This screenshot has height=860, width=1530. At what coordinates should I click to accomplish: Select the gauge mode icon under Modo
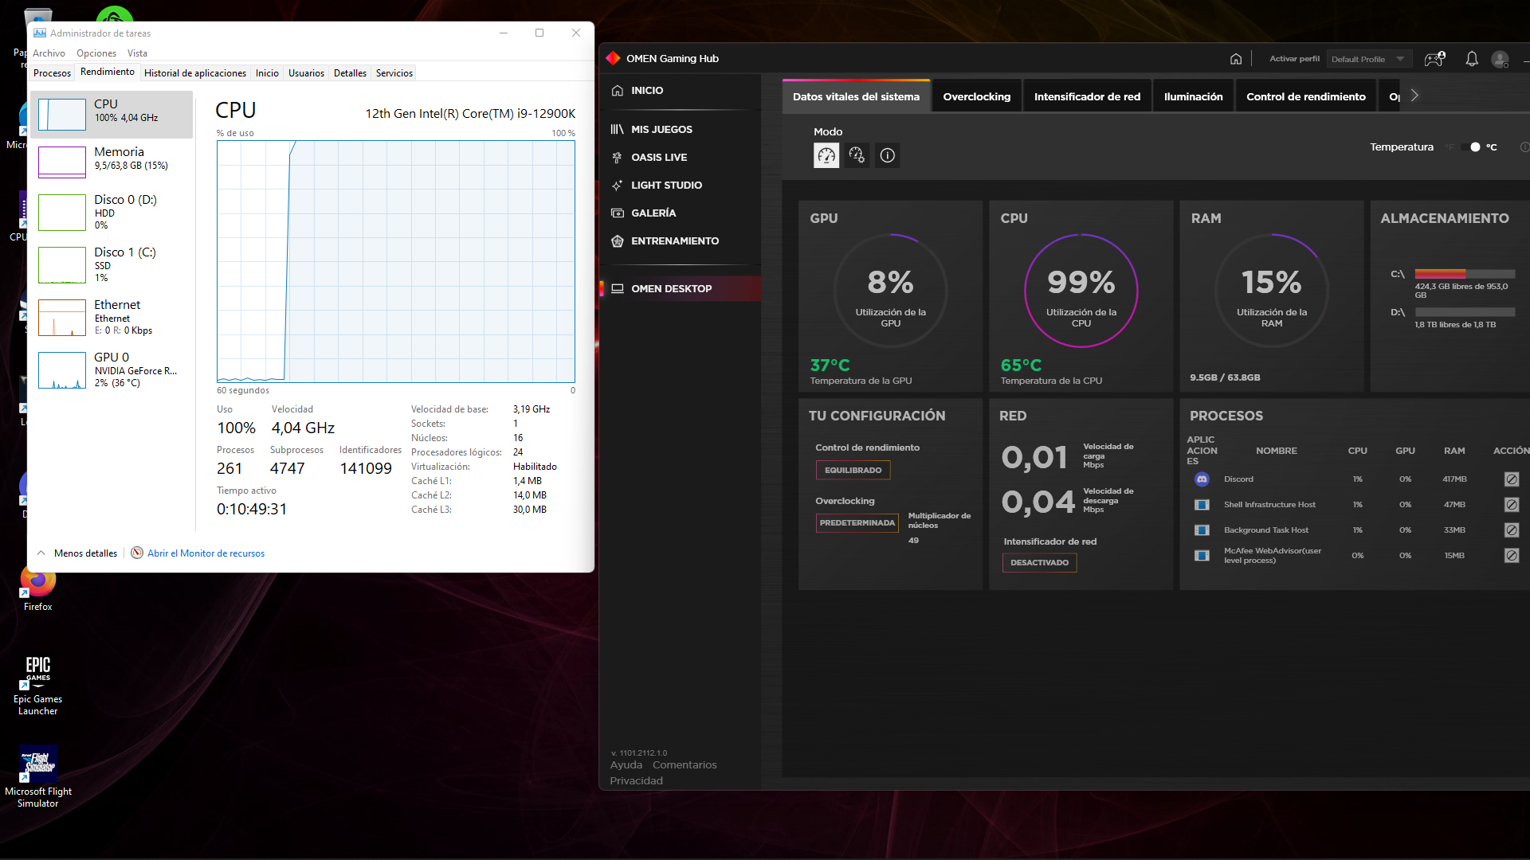coord(826,155)
